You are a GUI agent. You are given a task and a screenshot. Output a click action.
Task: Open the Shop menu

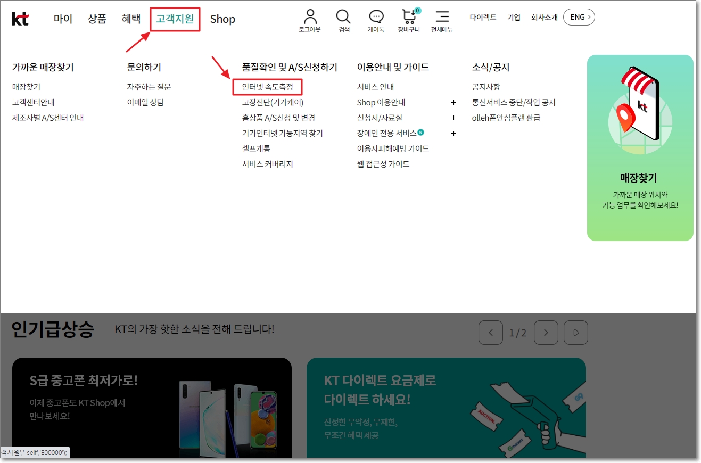pyautogui.click(x=222, y=19)
